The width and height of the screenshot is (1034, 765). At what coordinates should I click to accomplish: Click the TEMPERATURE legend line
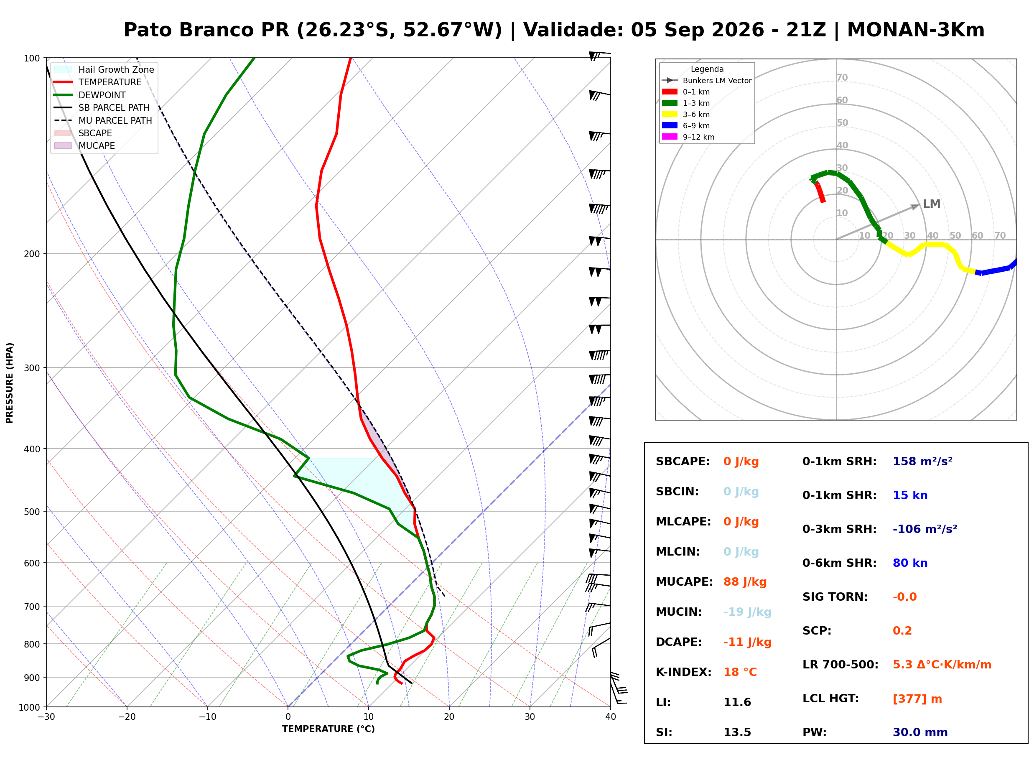coord(63,82)
